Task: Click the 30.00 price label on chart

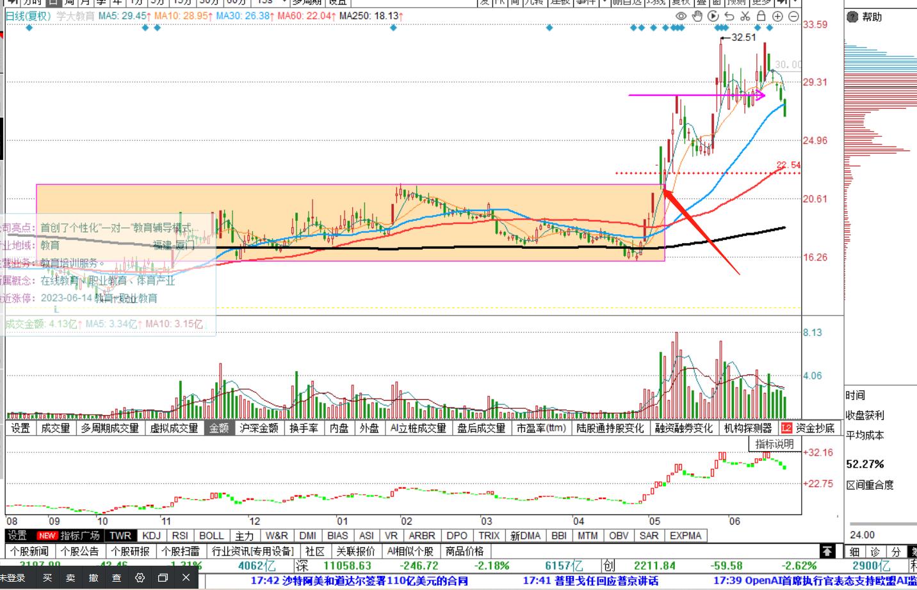Action: [x=788, y=65]
